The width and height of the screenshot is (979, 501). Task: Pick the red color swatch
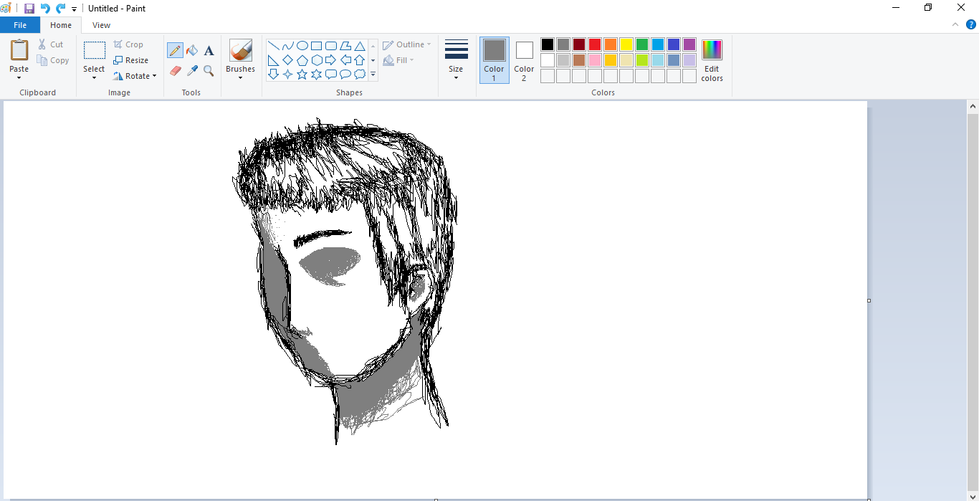(595, 44)
